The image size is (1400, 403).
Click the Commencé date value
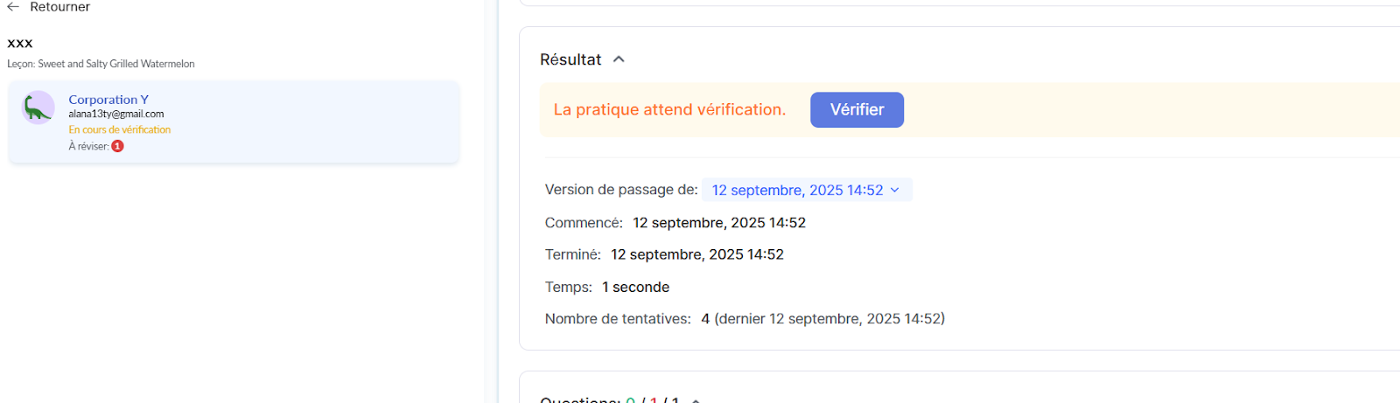tap(718, 223)
